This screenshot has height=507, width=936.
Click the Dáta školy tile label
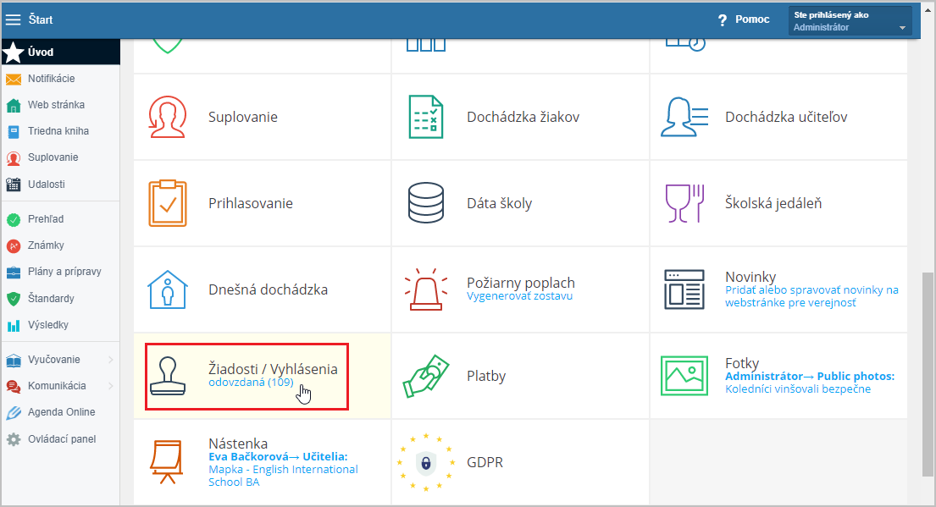coord(499,203)
